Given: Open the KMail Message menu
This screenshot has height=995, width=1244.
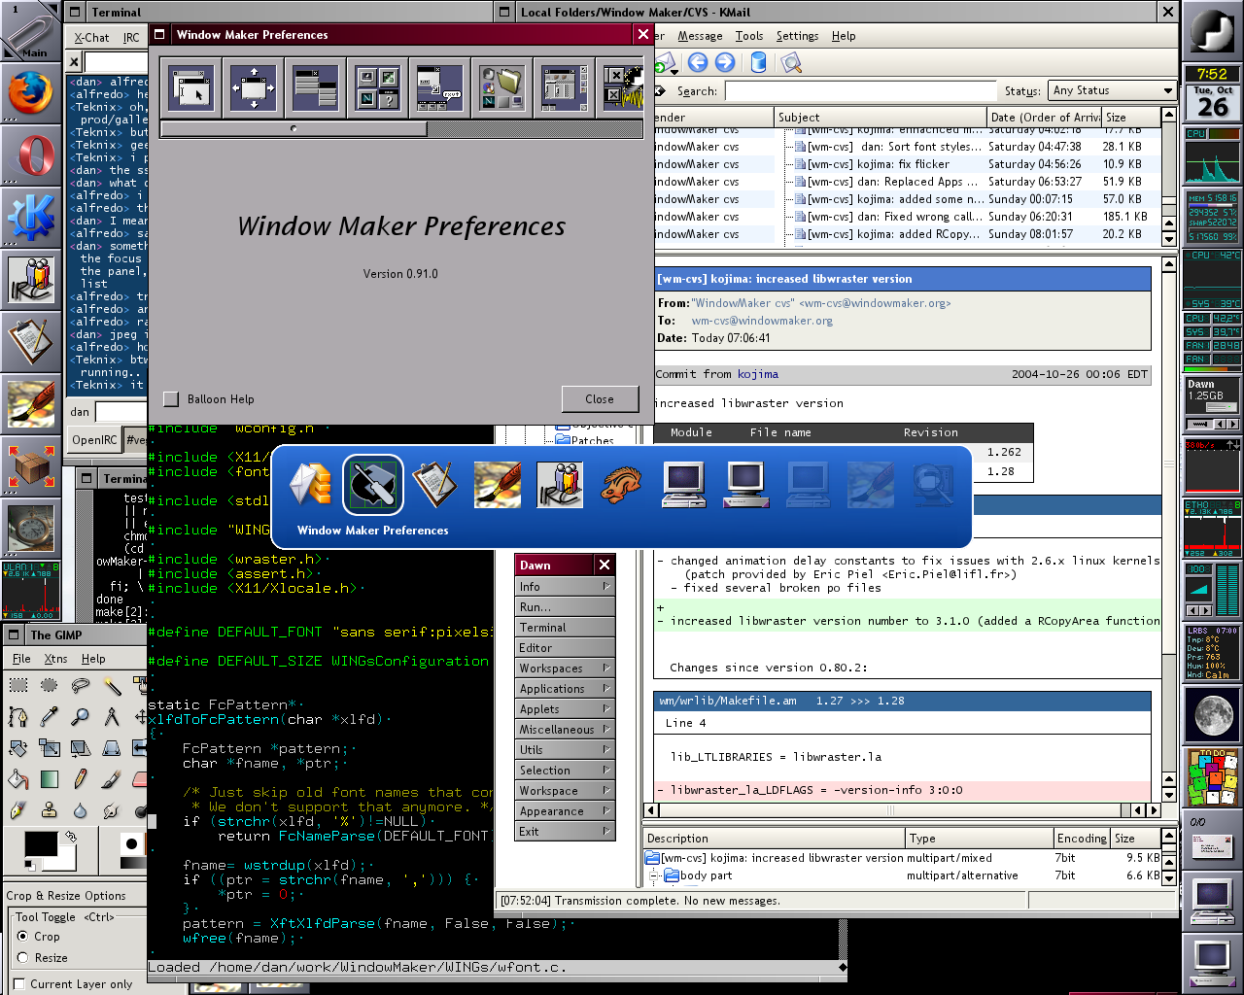Looking at the screenshot, I should 700,36.
